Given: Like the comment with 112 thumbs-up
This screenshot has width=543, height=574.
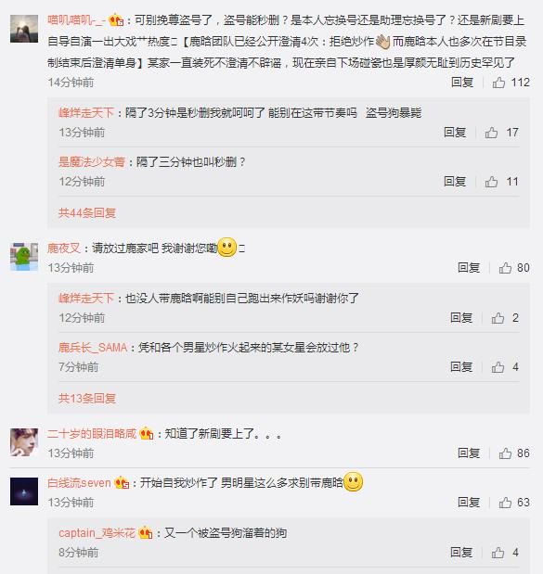Looking at the screenshot, I should click(x=498, y=83).
